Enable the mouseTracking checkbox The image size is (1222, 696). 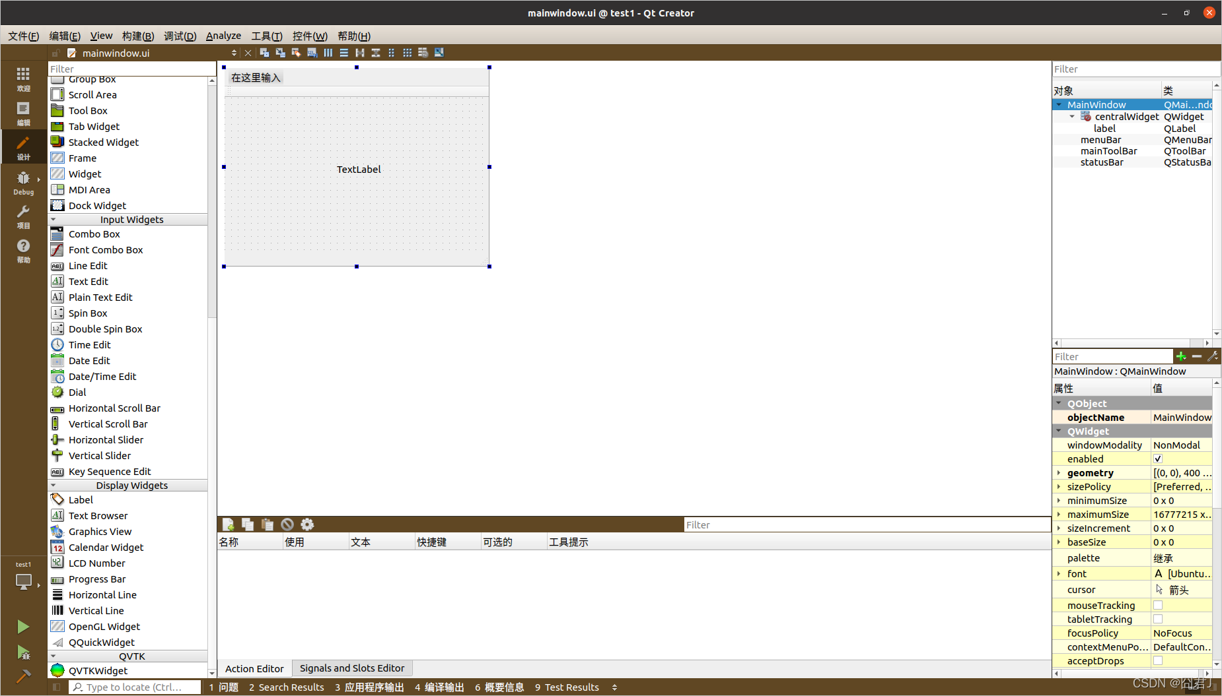[1158, 605]
